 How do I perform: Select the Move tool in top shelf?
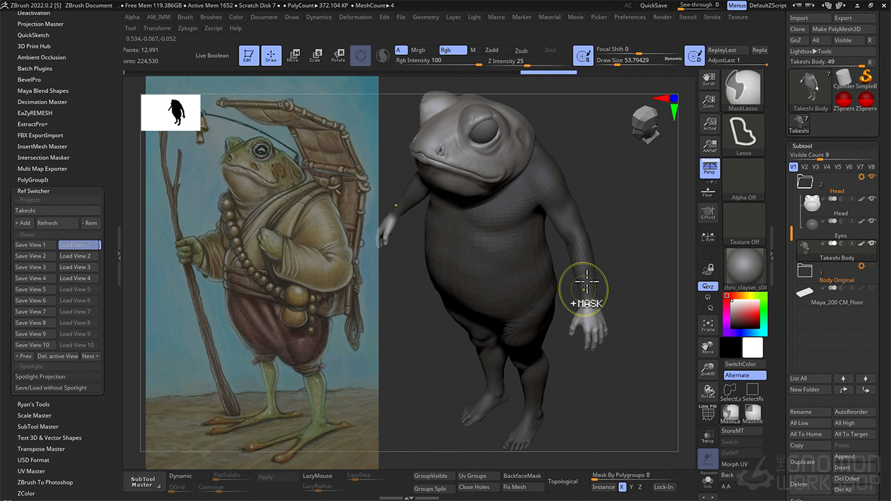coord(293,56)
